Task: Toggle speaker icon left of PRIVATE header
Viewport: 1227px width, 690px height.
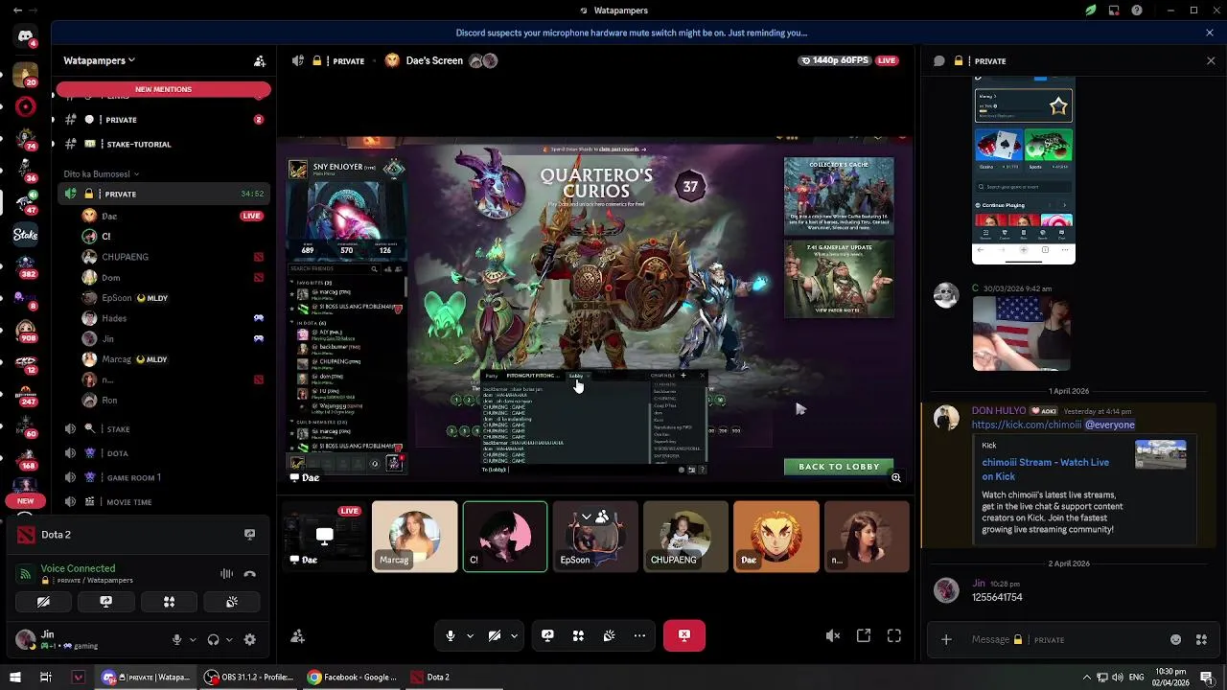Action: pos(297,60)
